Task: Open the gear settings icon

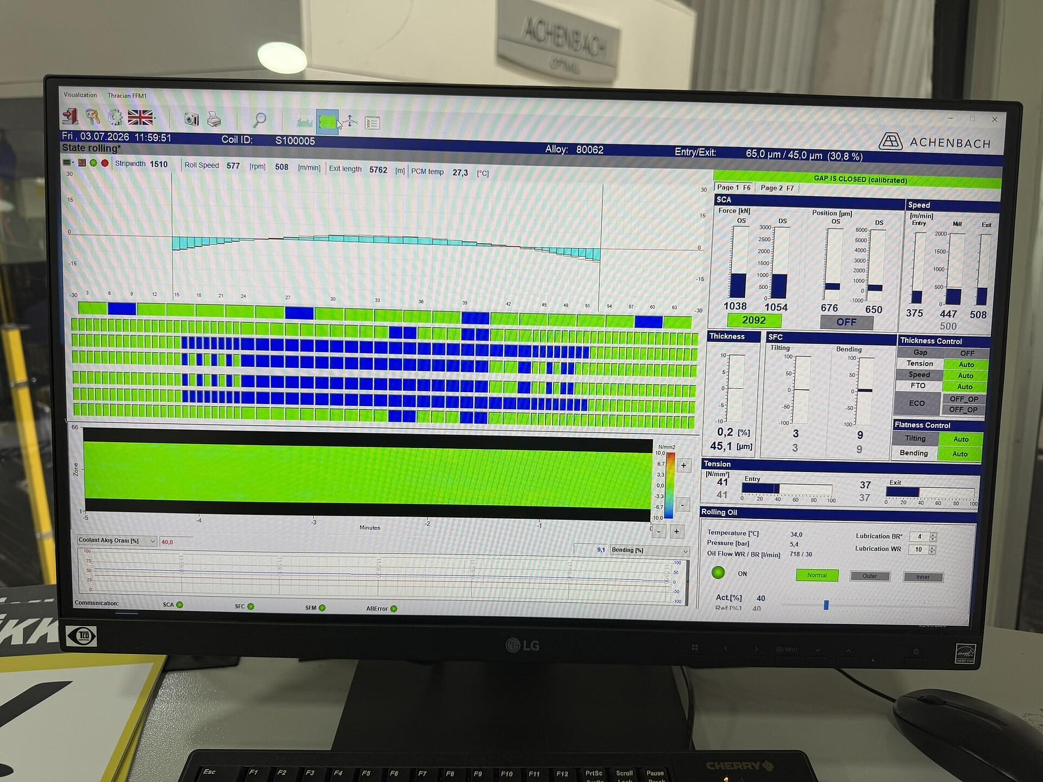Action: (115, 117)
